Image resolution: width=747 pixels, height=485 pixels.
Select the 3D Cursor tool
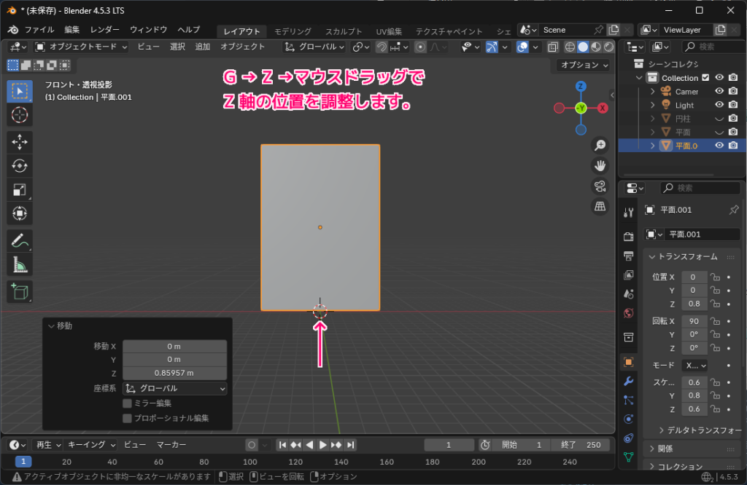click(x=20, y=114)
